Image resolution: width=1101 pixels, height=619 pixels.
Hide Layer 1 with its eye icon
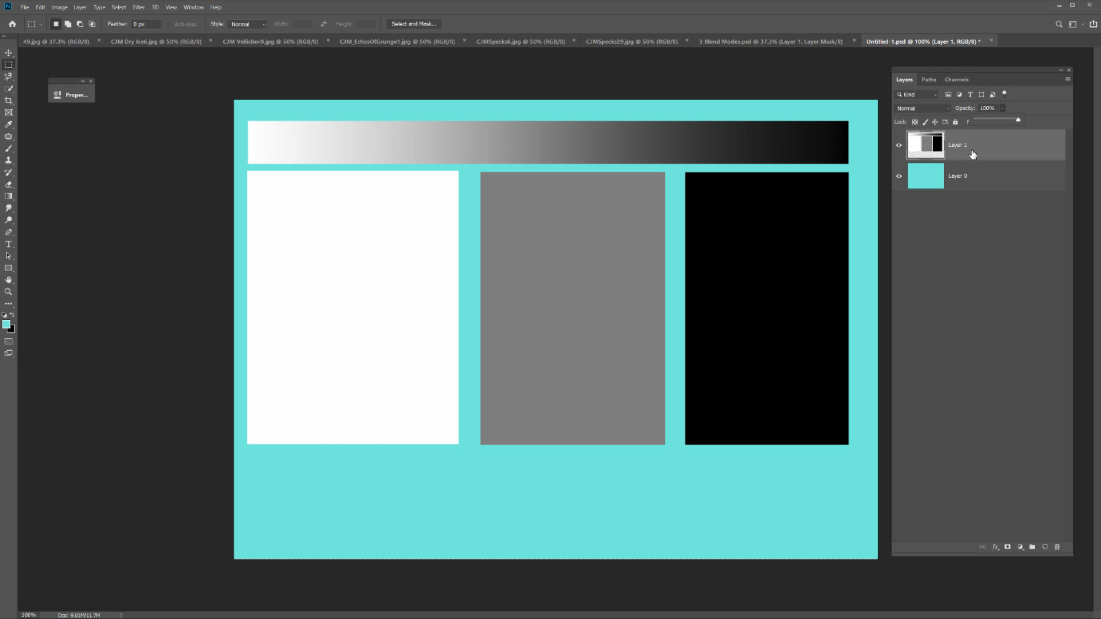(899, 145)
